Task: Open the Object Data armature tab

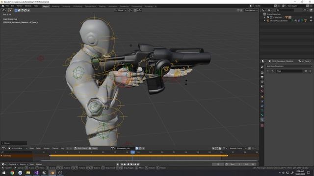Action: pos(262,110)
